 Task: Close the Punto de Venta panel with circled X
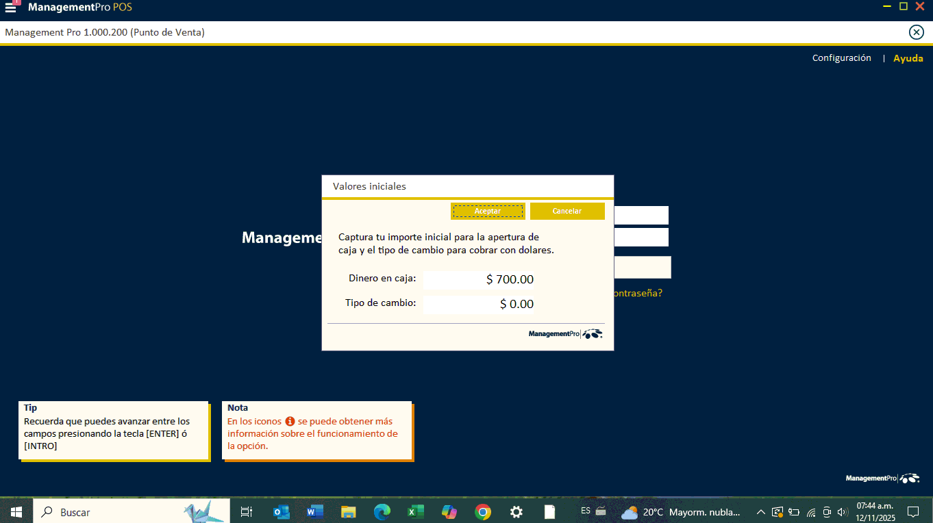click(916, 32)
